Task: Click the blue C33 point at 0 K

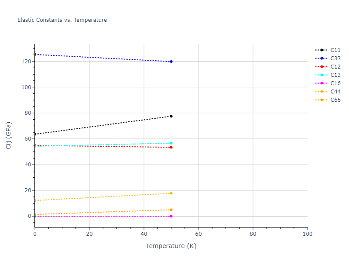Action: (x=35, y=55)
